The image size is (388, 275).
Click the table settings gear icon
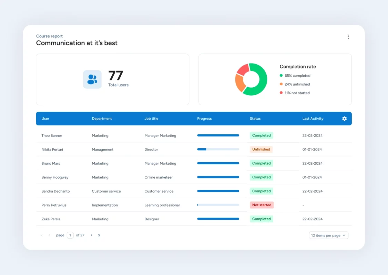pos(344,119)
